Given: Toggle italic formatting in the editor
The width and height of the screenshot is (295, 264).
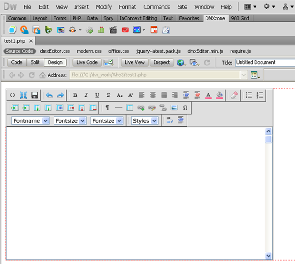Looking at the screenshot, I should [86, 95].
